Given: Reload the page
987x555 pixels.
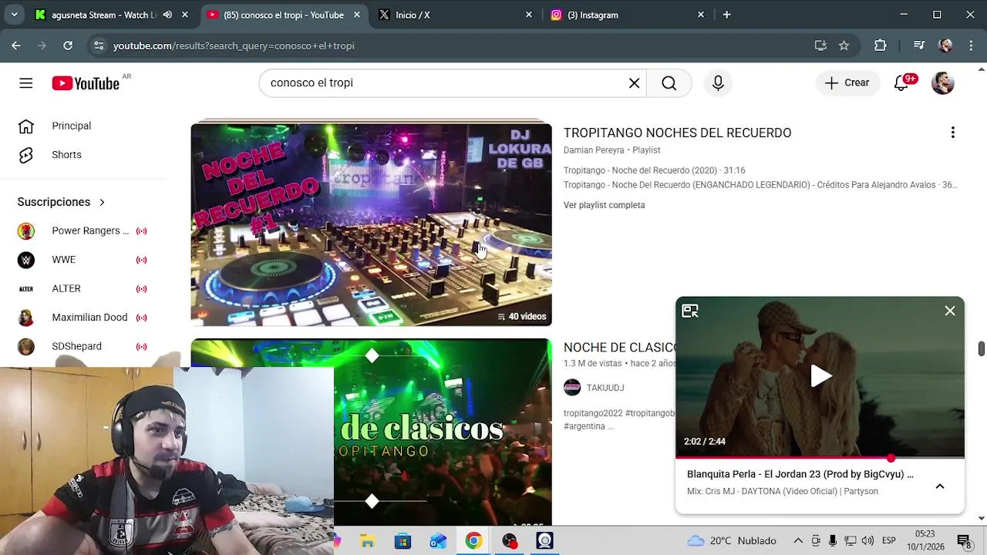Looking at the screenshot, I should point(68,45).
